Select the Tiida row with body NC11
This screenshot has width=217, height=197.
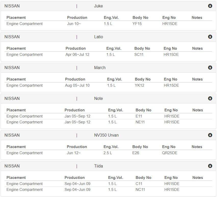pyautogui.click(x=108, y=190)
